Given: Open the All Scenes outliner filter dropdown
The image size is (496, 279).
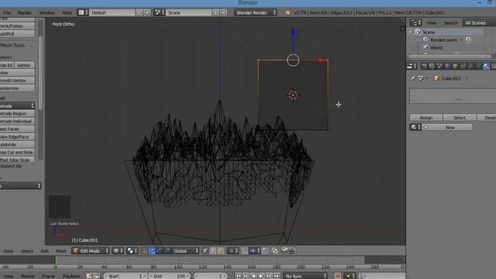Looking at the screenshot, I should tap(479, 22).
